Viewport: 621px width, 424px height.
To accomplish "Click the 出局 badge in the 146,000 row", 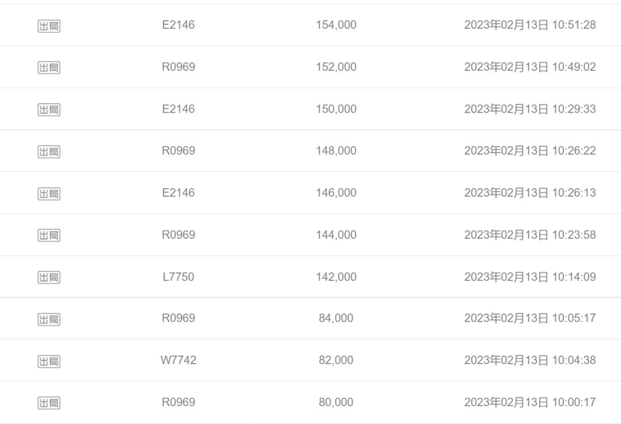I will tap(49, 193).
